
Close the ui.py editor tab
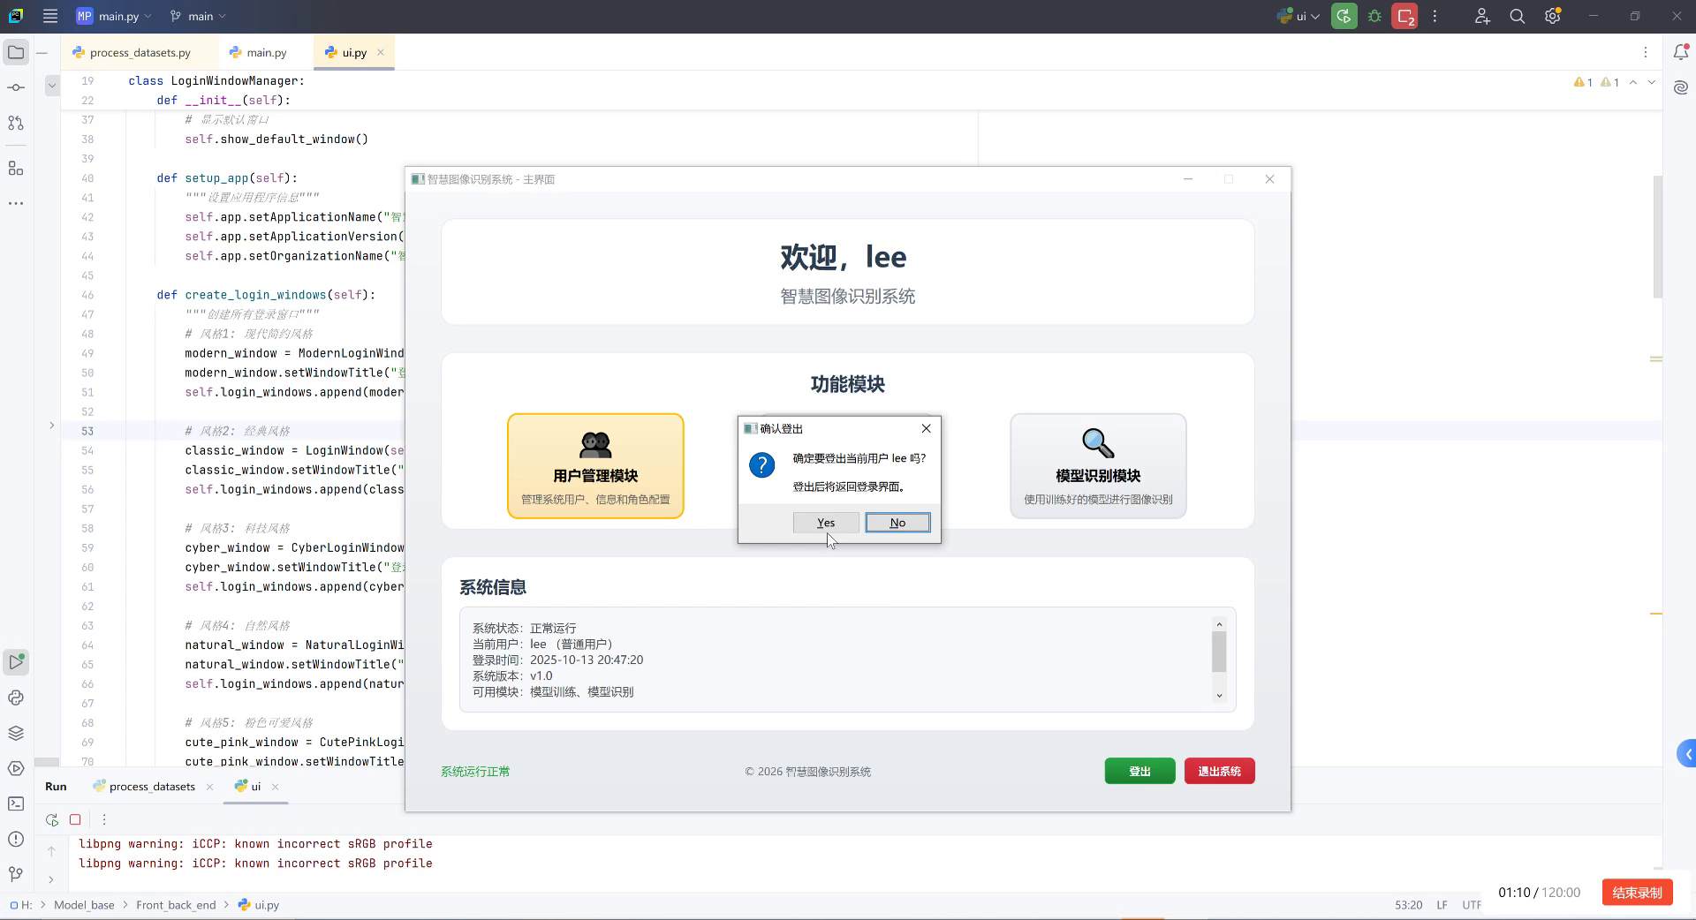[x=381, y=52]
